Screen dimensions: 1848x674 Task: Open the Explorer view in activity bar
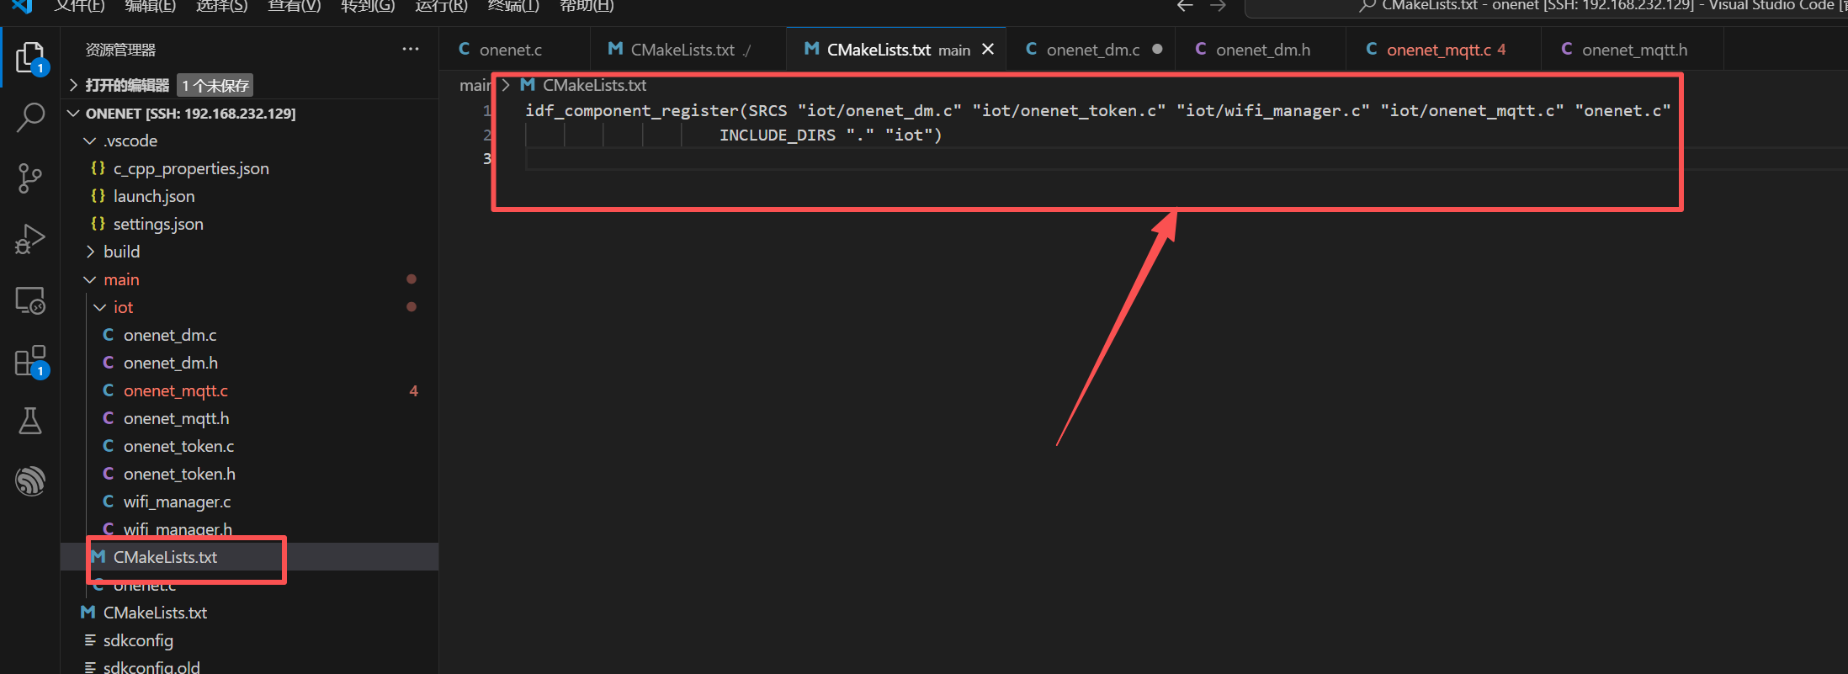[x=31, y=58]
